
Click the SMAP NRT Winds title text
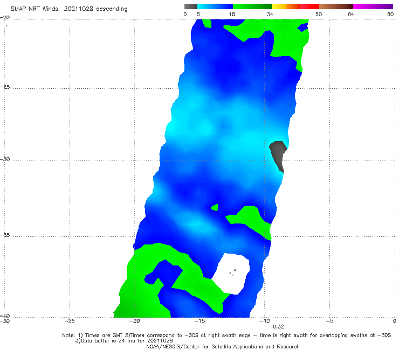(35, 9)
